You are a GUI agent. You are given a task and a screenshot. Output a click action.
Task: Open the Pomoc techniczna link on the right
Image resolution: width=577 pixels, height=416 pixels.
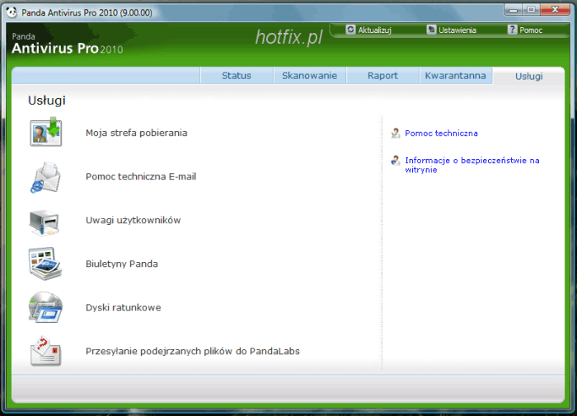tap(441, 133)
